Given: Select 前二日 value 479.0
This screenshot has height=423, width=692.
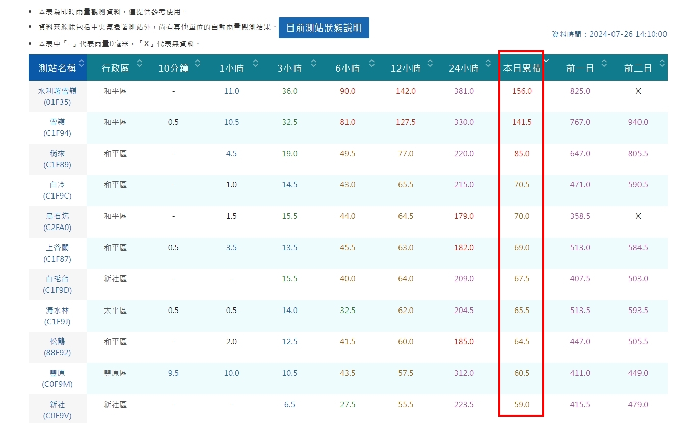Looking at the screenshot, I should (x=638, y=405).
